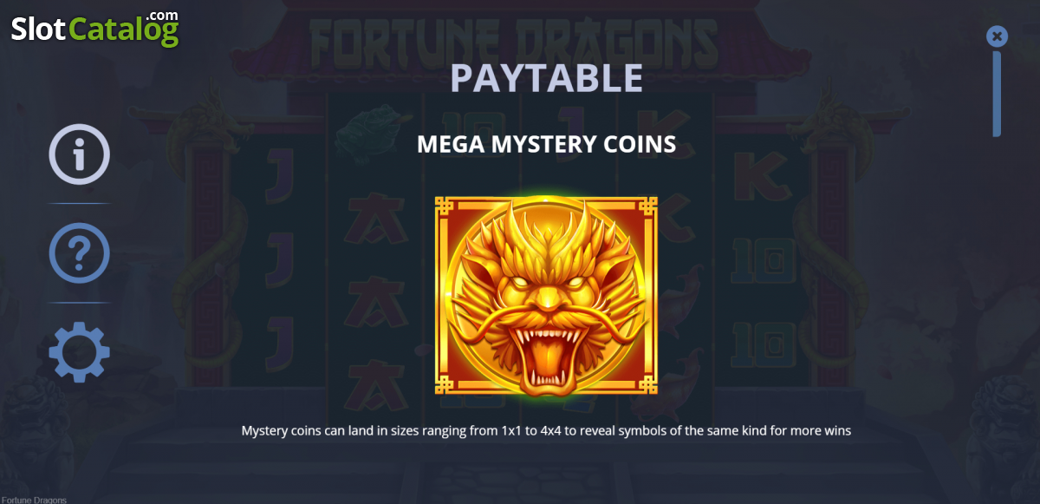This screenshot has height=504, width=1040.
Task: Click the mystery coins description text
Action: (546, 430)
